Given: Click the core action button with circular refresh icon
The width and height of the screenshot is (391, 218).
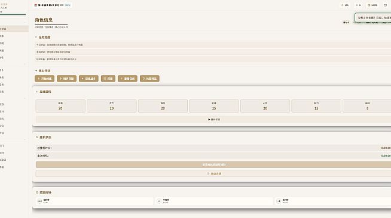Looking at the screenshot, I should coord(149,79).
